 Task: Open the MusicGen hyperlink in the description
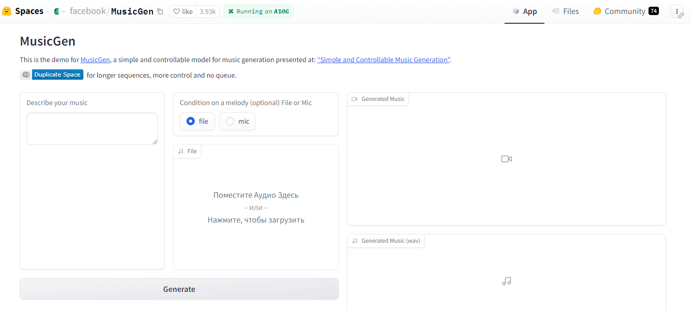95,60
